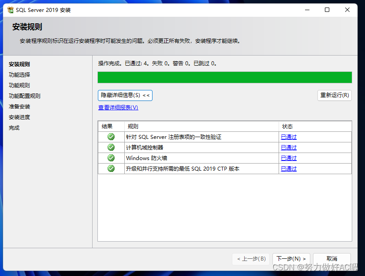365x276 pixels.
Task: Select 准备安装 step in sidebar
Action: pyautogui.click(x=19, y=106)
